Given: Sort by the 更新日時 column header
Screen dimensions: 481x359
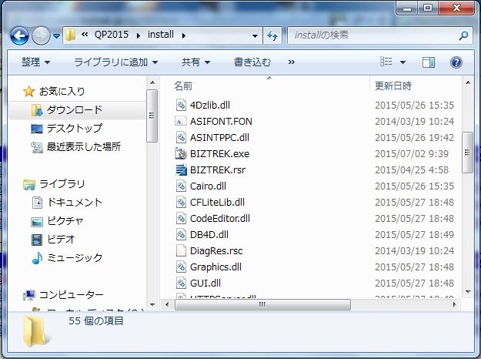Looking at the screenshot, I should [393, 86].
